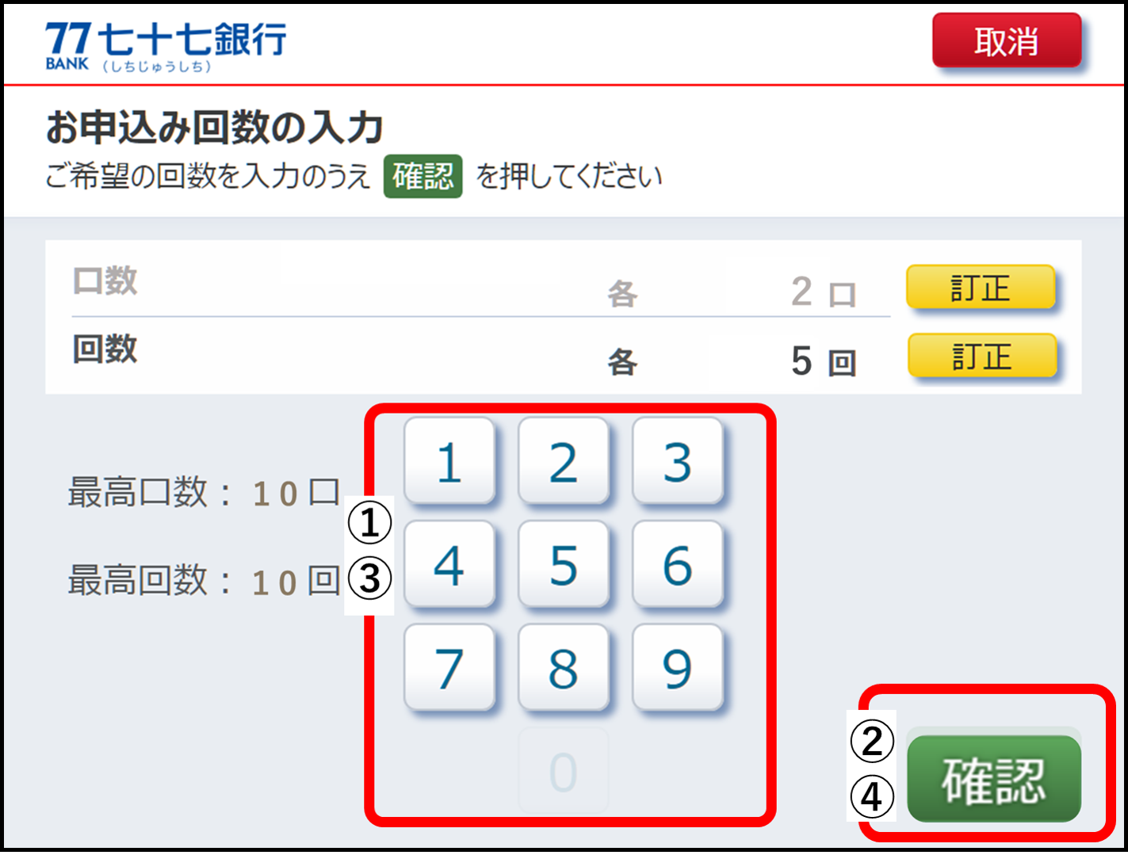Click the large green 確認 button
This screenshot has width=1128, height=855.
click(994, 778)
